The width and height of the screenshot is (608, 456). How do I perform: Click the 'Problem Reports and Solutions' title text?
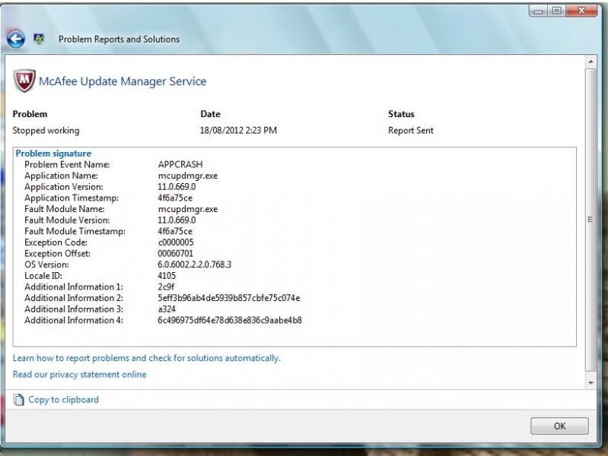point(119,39)
